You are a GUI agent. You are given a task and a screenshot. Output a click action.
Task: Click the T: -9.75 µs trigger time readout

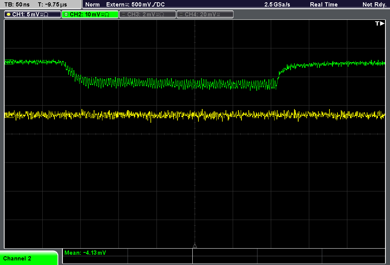coord(53,5)
